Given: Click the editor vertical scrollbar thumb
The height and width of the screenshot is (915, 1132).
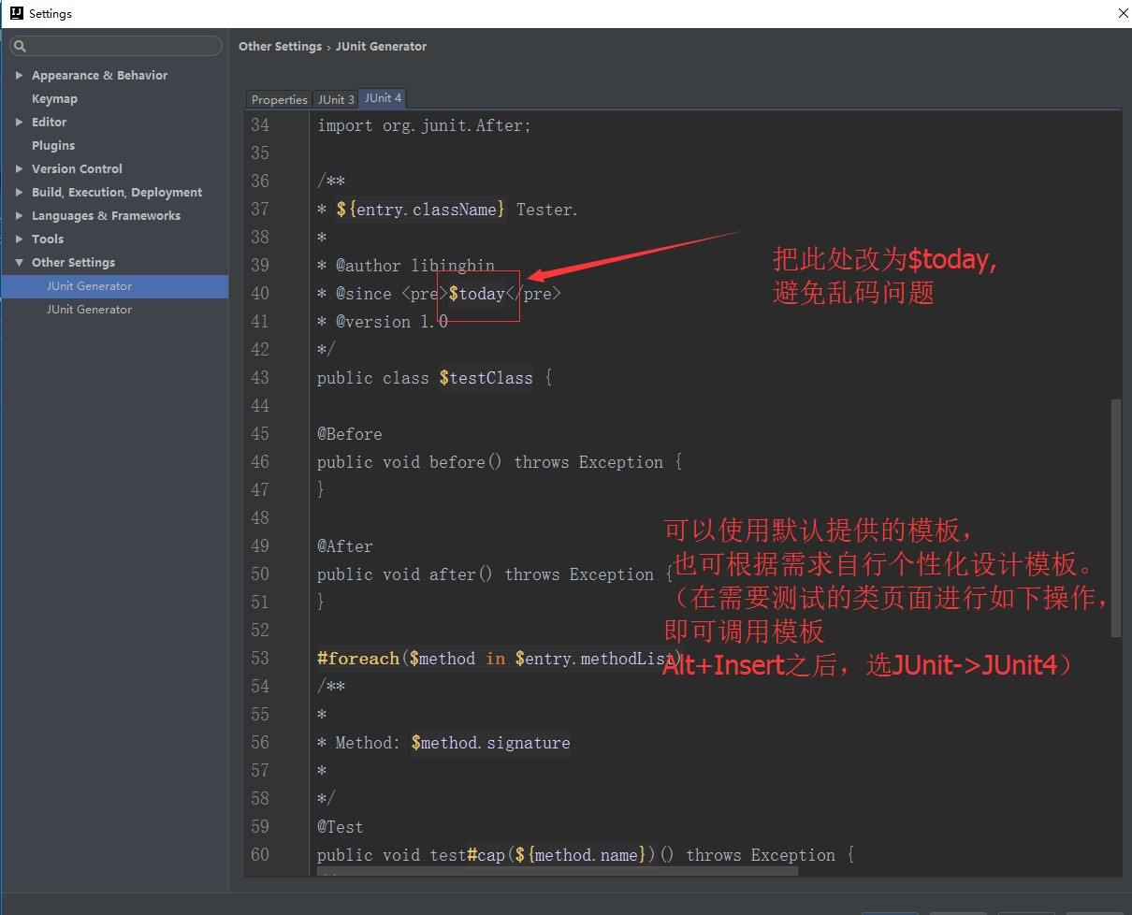Looking at the screenshot, I should click(x=1115, y=517).
